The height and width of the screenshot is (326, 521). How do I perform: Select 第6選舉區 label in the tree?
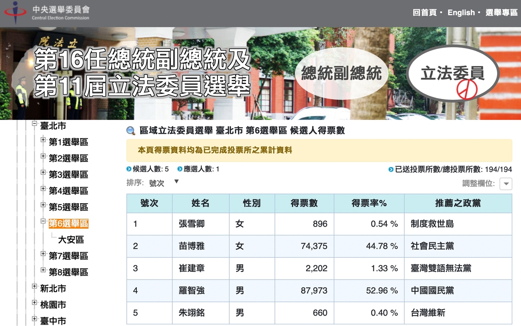click(69, 224)
